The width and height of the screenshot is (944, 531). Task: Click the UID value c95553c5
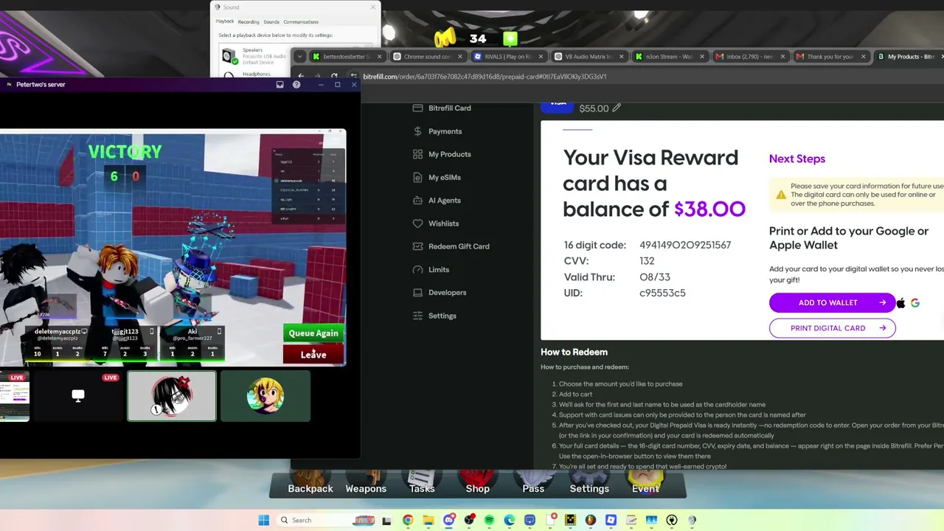[x=662, y=293]
